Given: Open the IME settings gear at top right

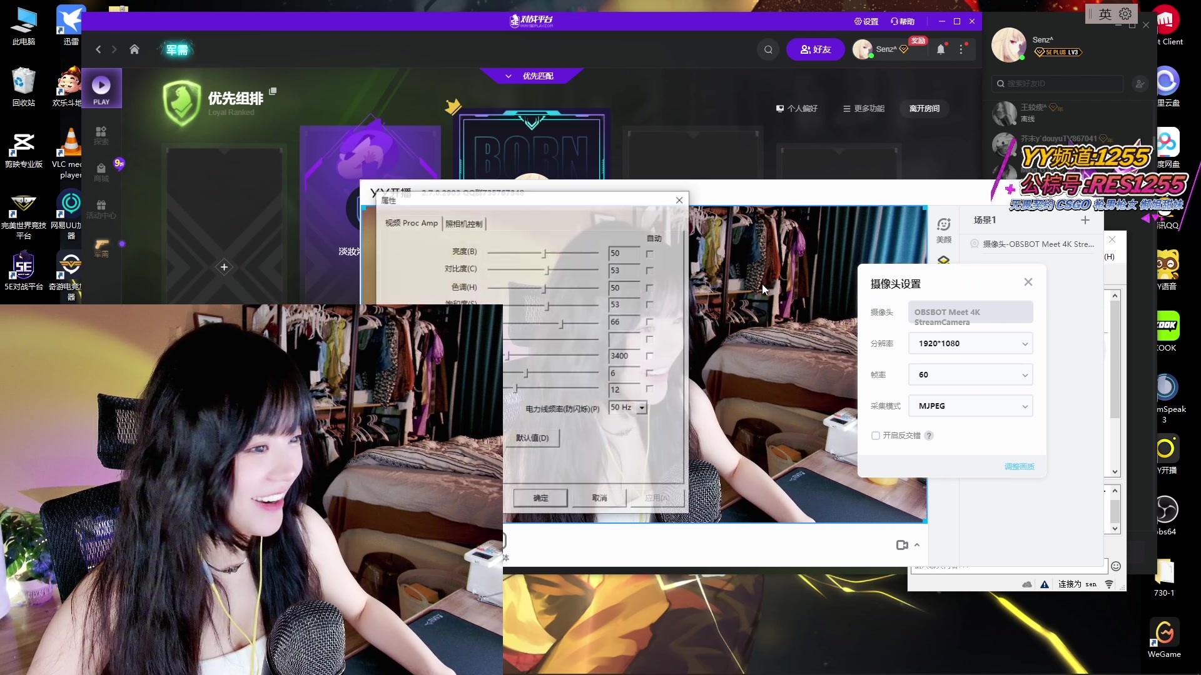Looking at the screenshot, I should 1125,14.
